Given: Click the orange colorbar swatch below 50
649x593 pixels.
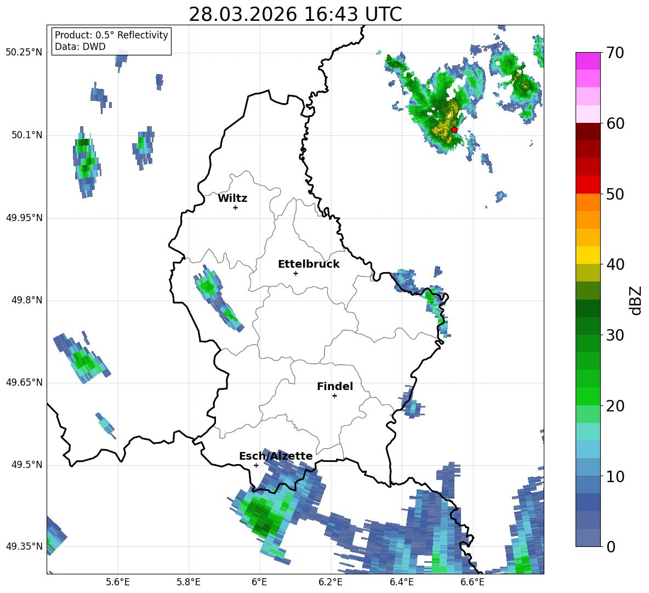Looking at the screenshot, I should 588,202.
